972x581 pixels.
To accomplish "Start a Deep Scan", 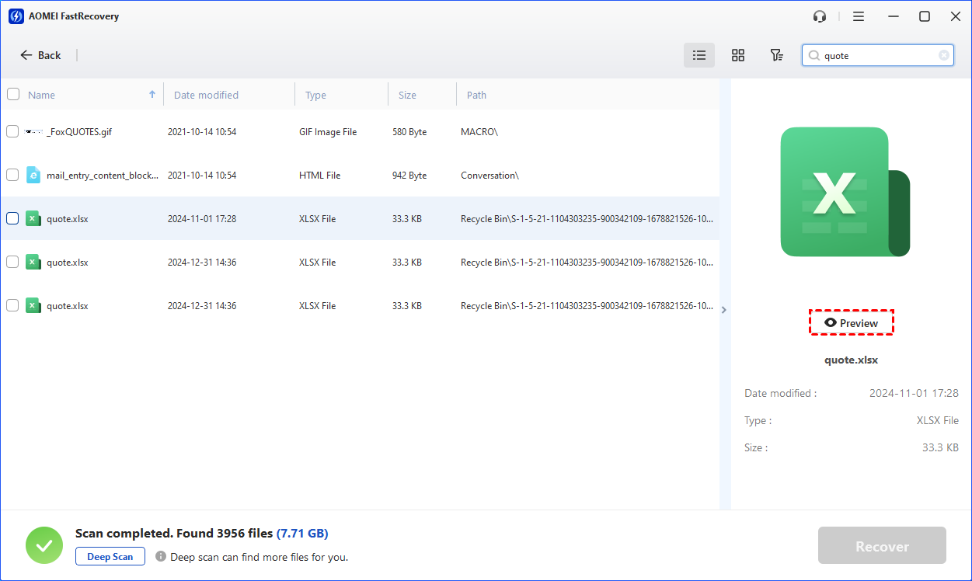I will click(110, 556).
